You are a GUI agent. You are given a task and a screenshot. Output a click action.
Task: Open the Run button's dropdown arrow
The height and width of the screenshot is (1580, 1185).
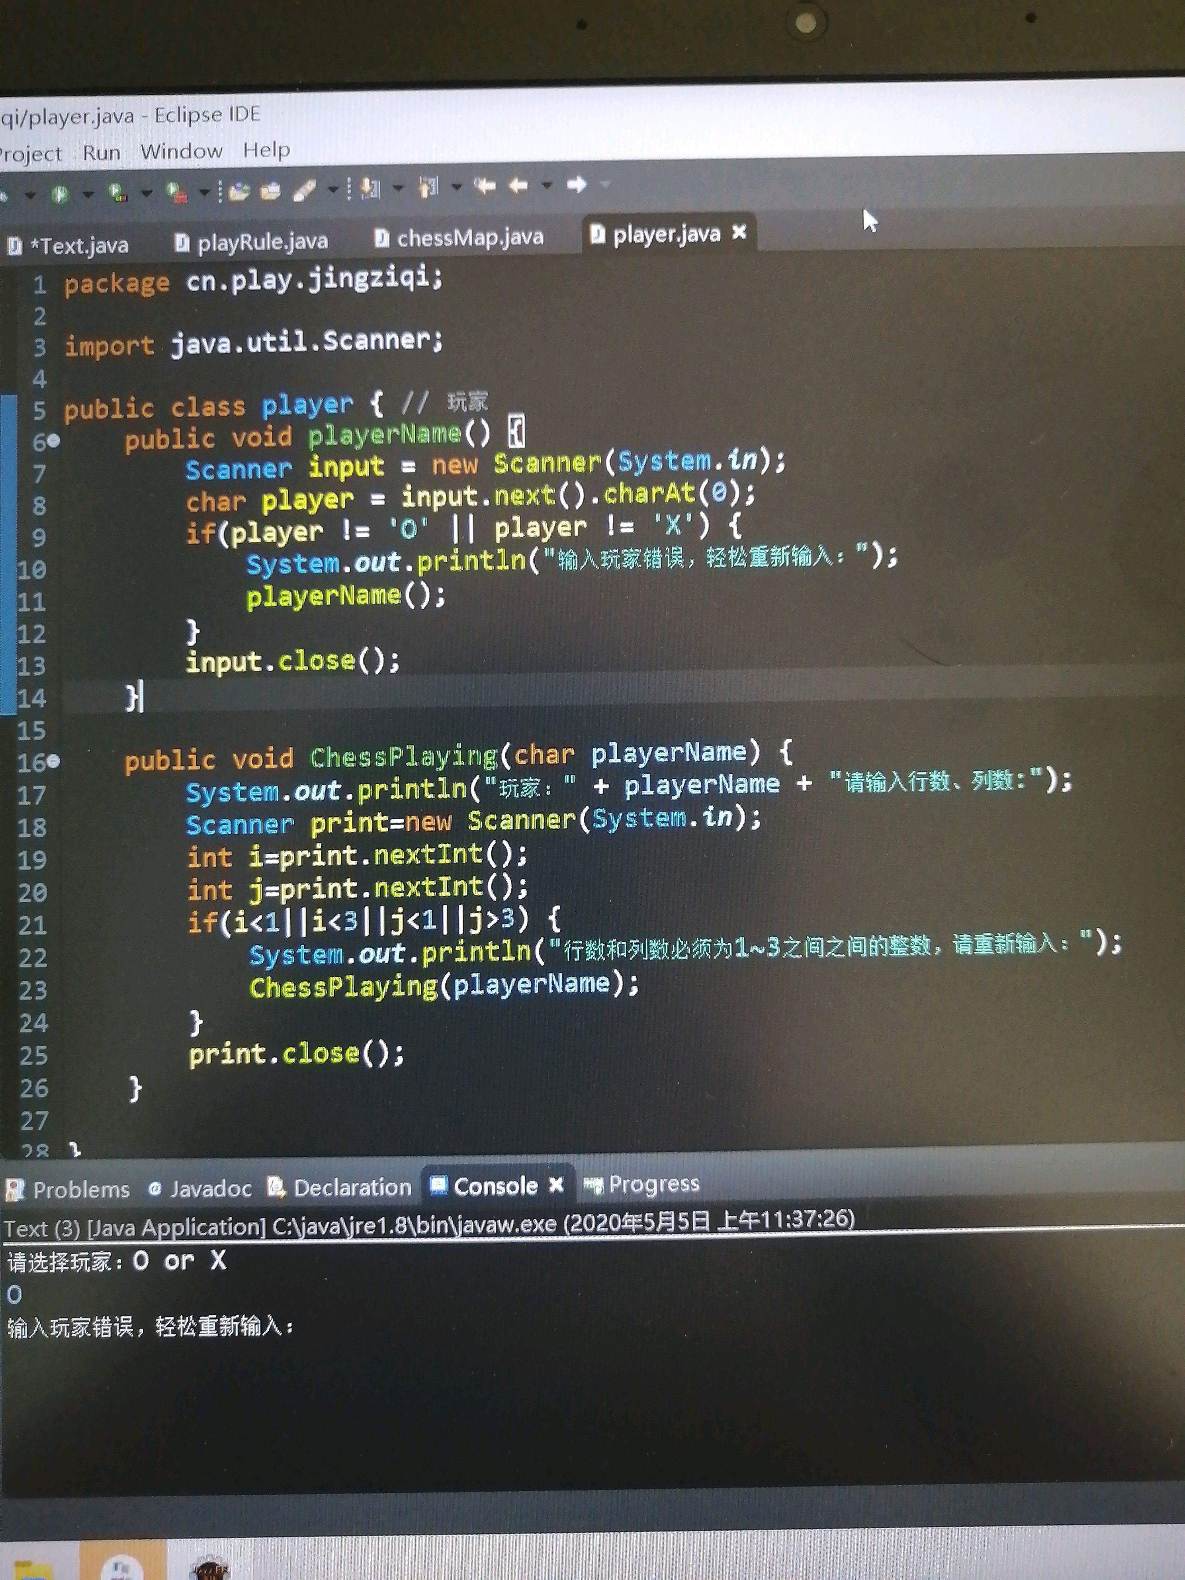tap(88, 194)
